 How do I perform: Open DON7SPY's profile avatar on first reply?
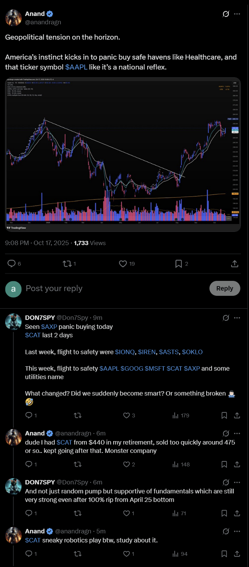click(x=13, y=322)
